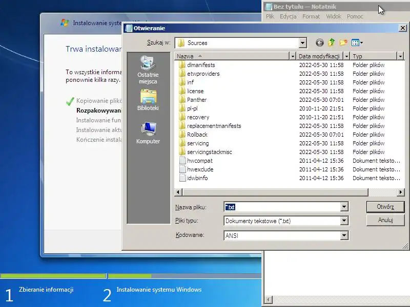Screen dimensions: 410x307
Task: Click the Otwieranie dialog title icon
Action: 129,28
